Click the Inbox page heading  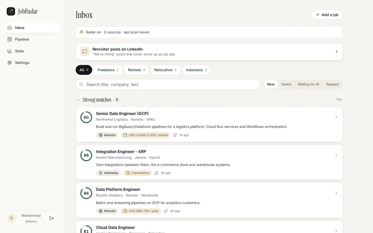84,15
